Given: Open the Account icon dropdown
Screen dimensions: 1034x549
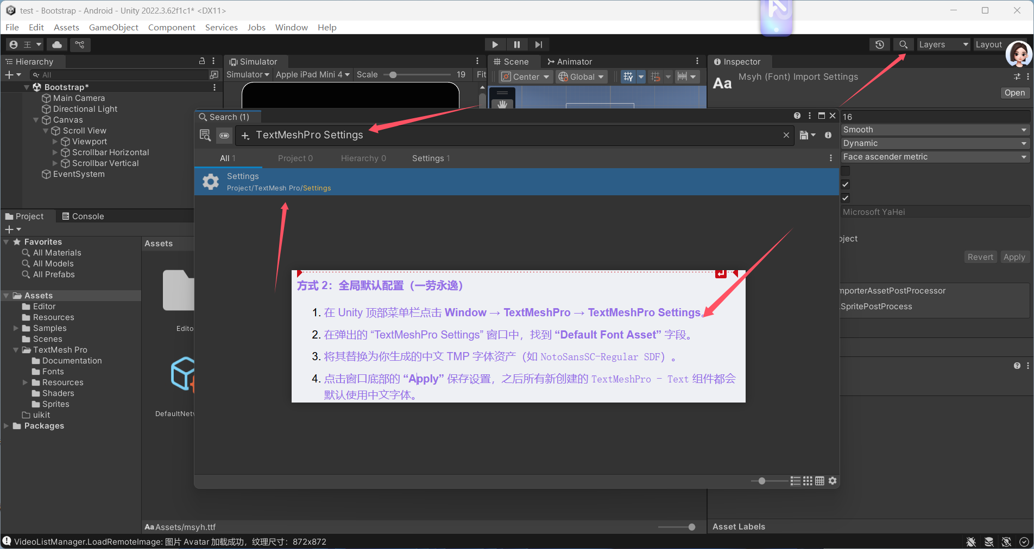Looking at the screenshot, I should [x=26, y=44].
